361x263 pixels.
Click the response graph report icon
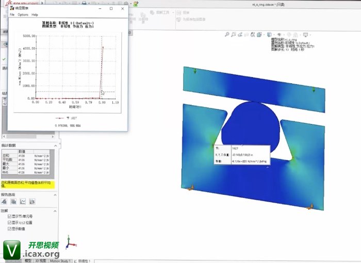pos(23,201)
